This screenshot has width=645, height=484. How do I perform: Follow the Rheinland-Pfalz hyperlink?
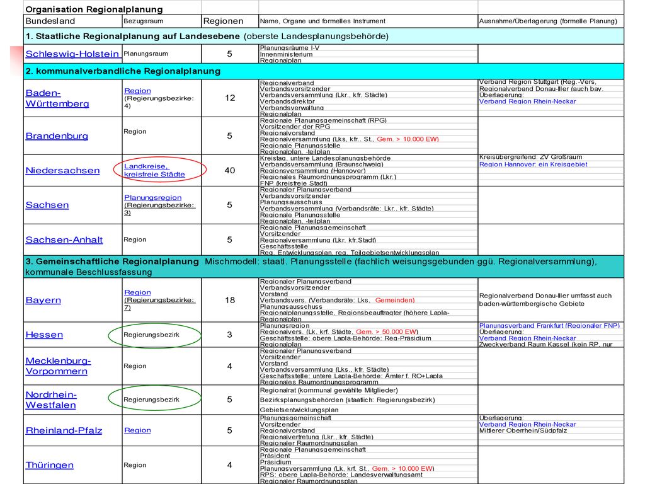[x=64, y=430]
